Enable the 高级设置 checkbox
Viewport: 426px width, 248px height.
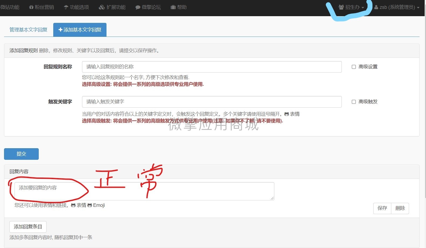(354, 67)
